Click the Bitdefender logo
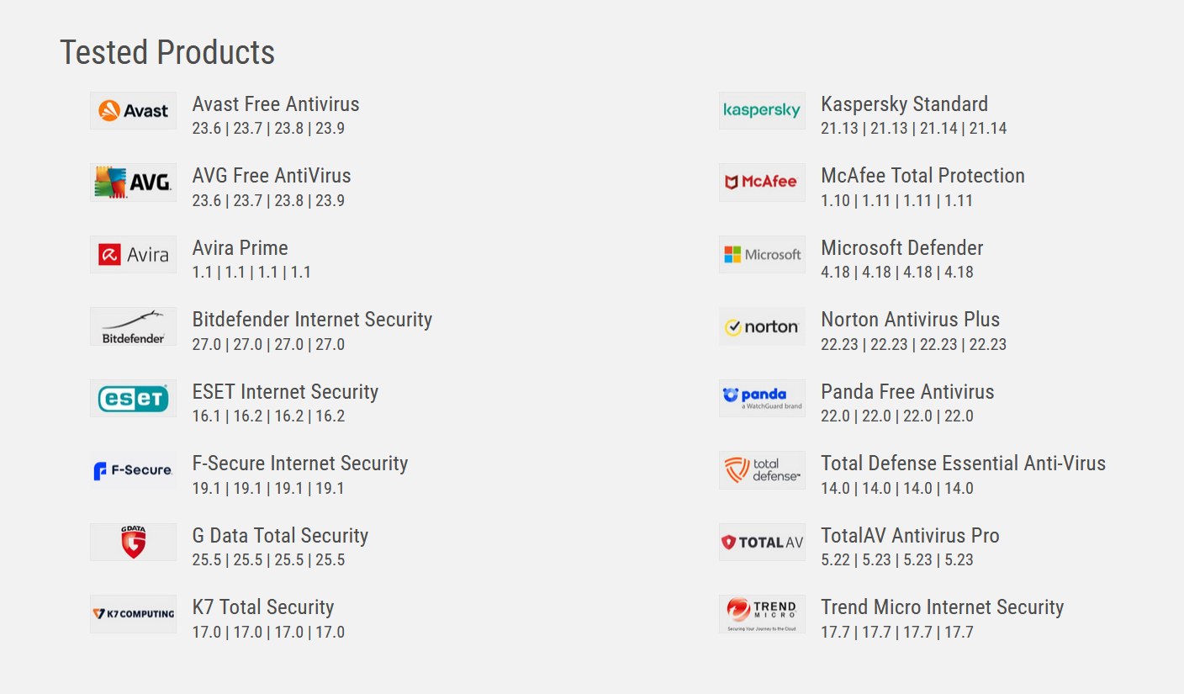1184x694 pixels. (134, 326)
